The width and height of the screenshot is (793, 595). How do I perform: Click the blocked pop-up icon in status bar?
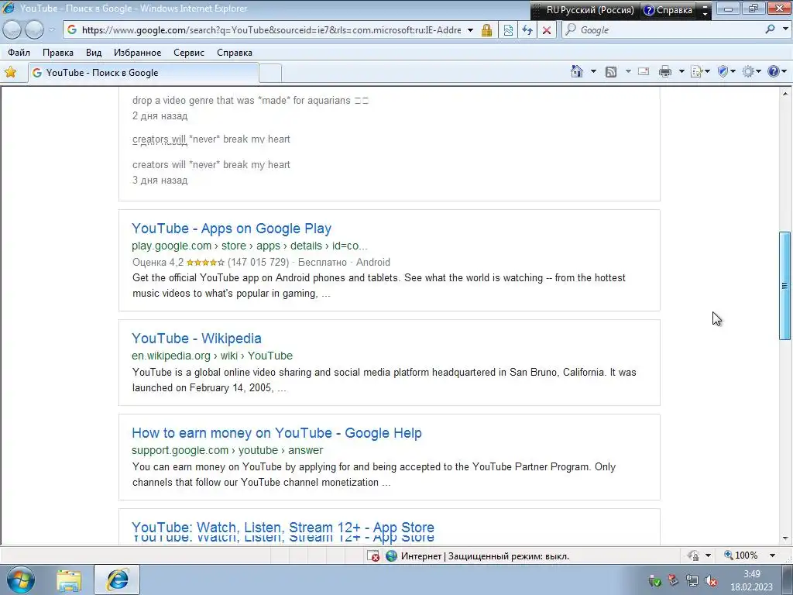pos(373,556)
